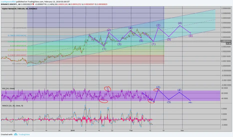The image size is (233, 137).
Task: Click the Dec date label on time axis
Action: [x=14, y=131]
